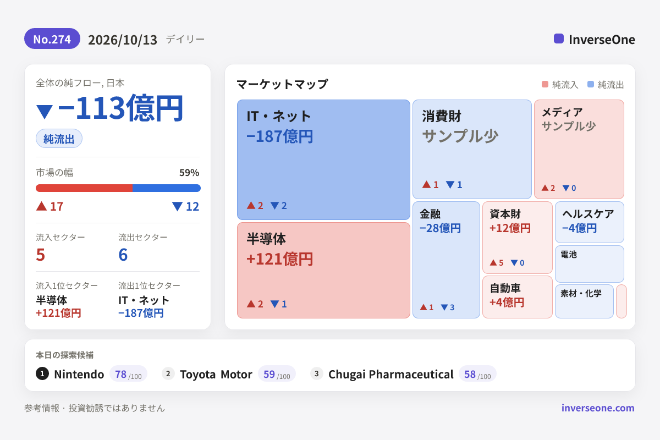Open the 金融 −28億円 tile
The height and width of the screenshot is (440, 660).
446,260
